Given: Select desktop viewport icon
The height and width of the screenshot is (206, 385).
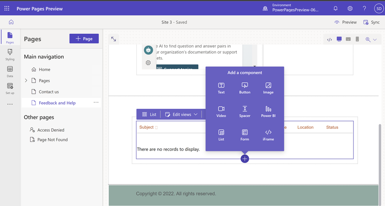Looking at the screenshot, I should pos(339,39).
